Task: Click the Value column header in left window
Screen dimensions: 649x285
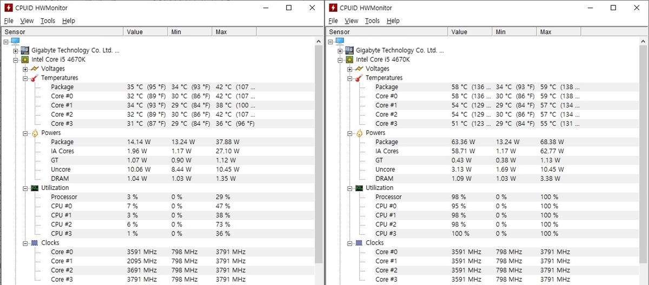Action: [145, 32]
